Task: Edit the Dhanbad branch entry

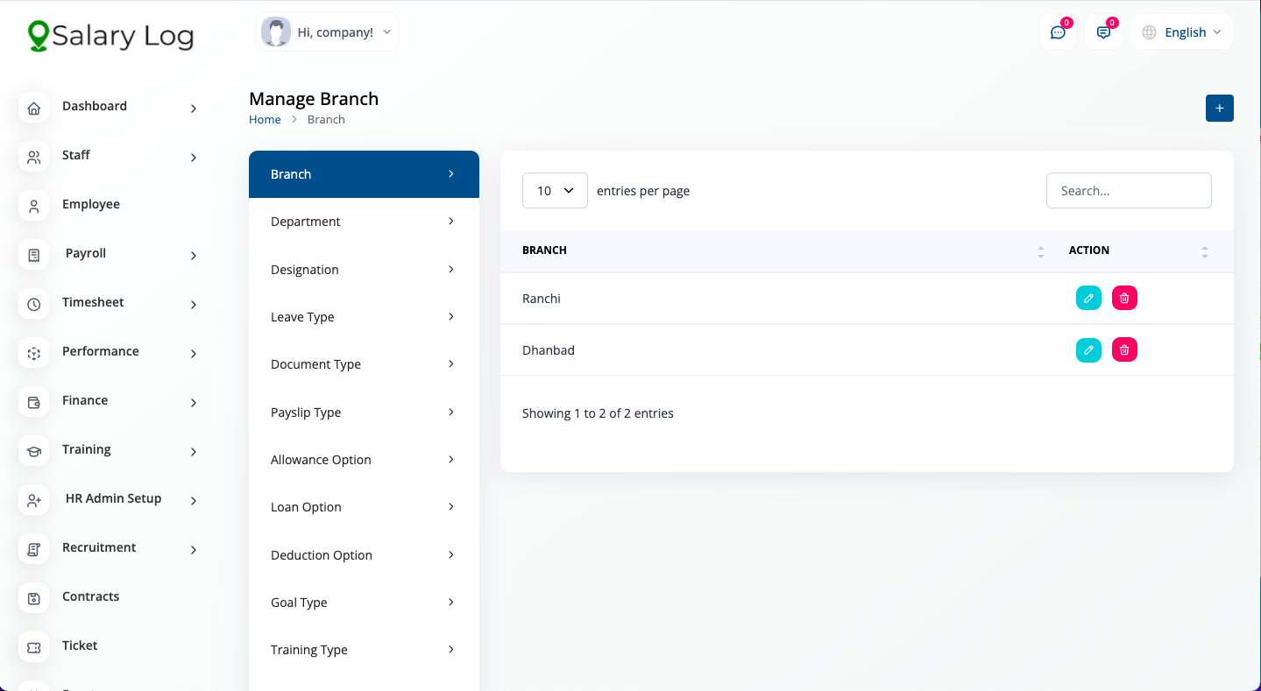Action: 1088,349
